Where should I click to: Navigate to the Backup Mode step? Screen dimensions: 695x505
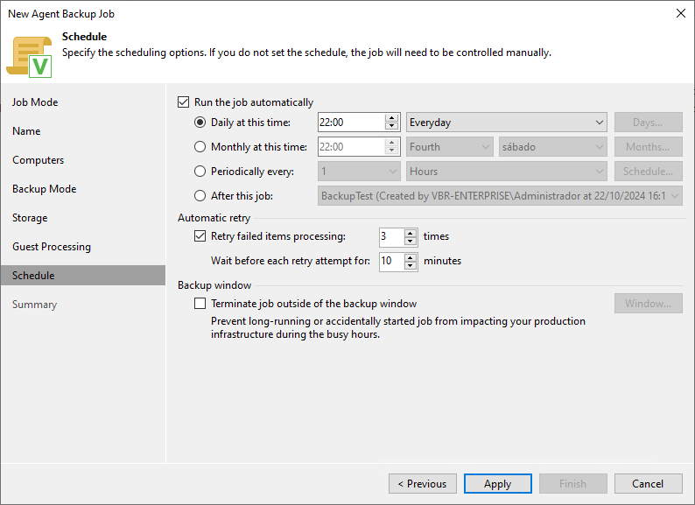click(x=44, y=189)
